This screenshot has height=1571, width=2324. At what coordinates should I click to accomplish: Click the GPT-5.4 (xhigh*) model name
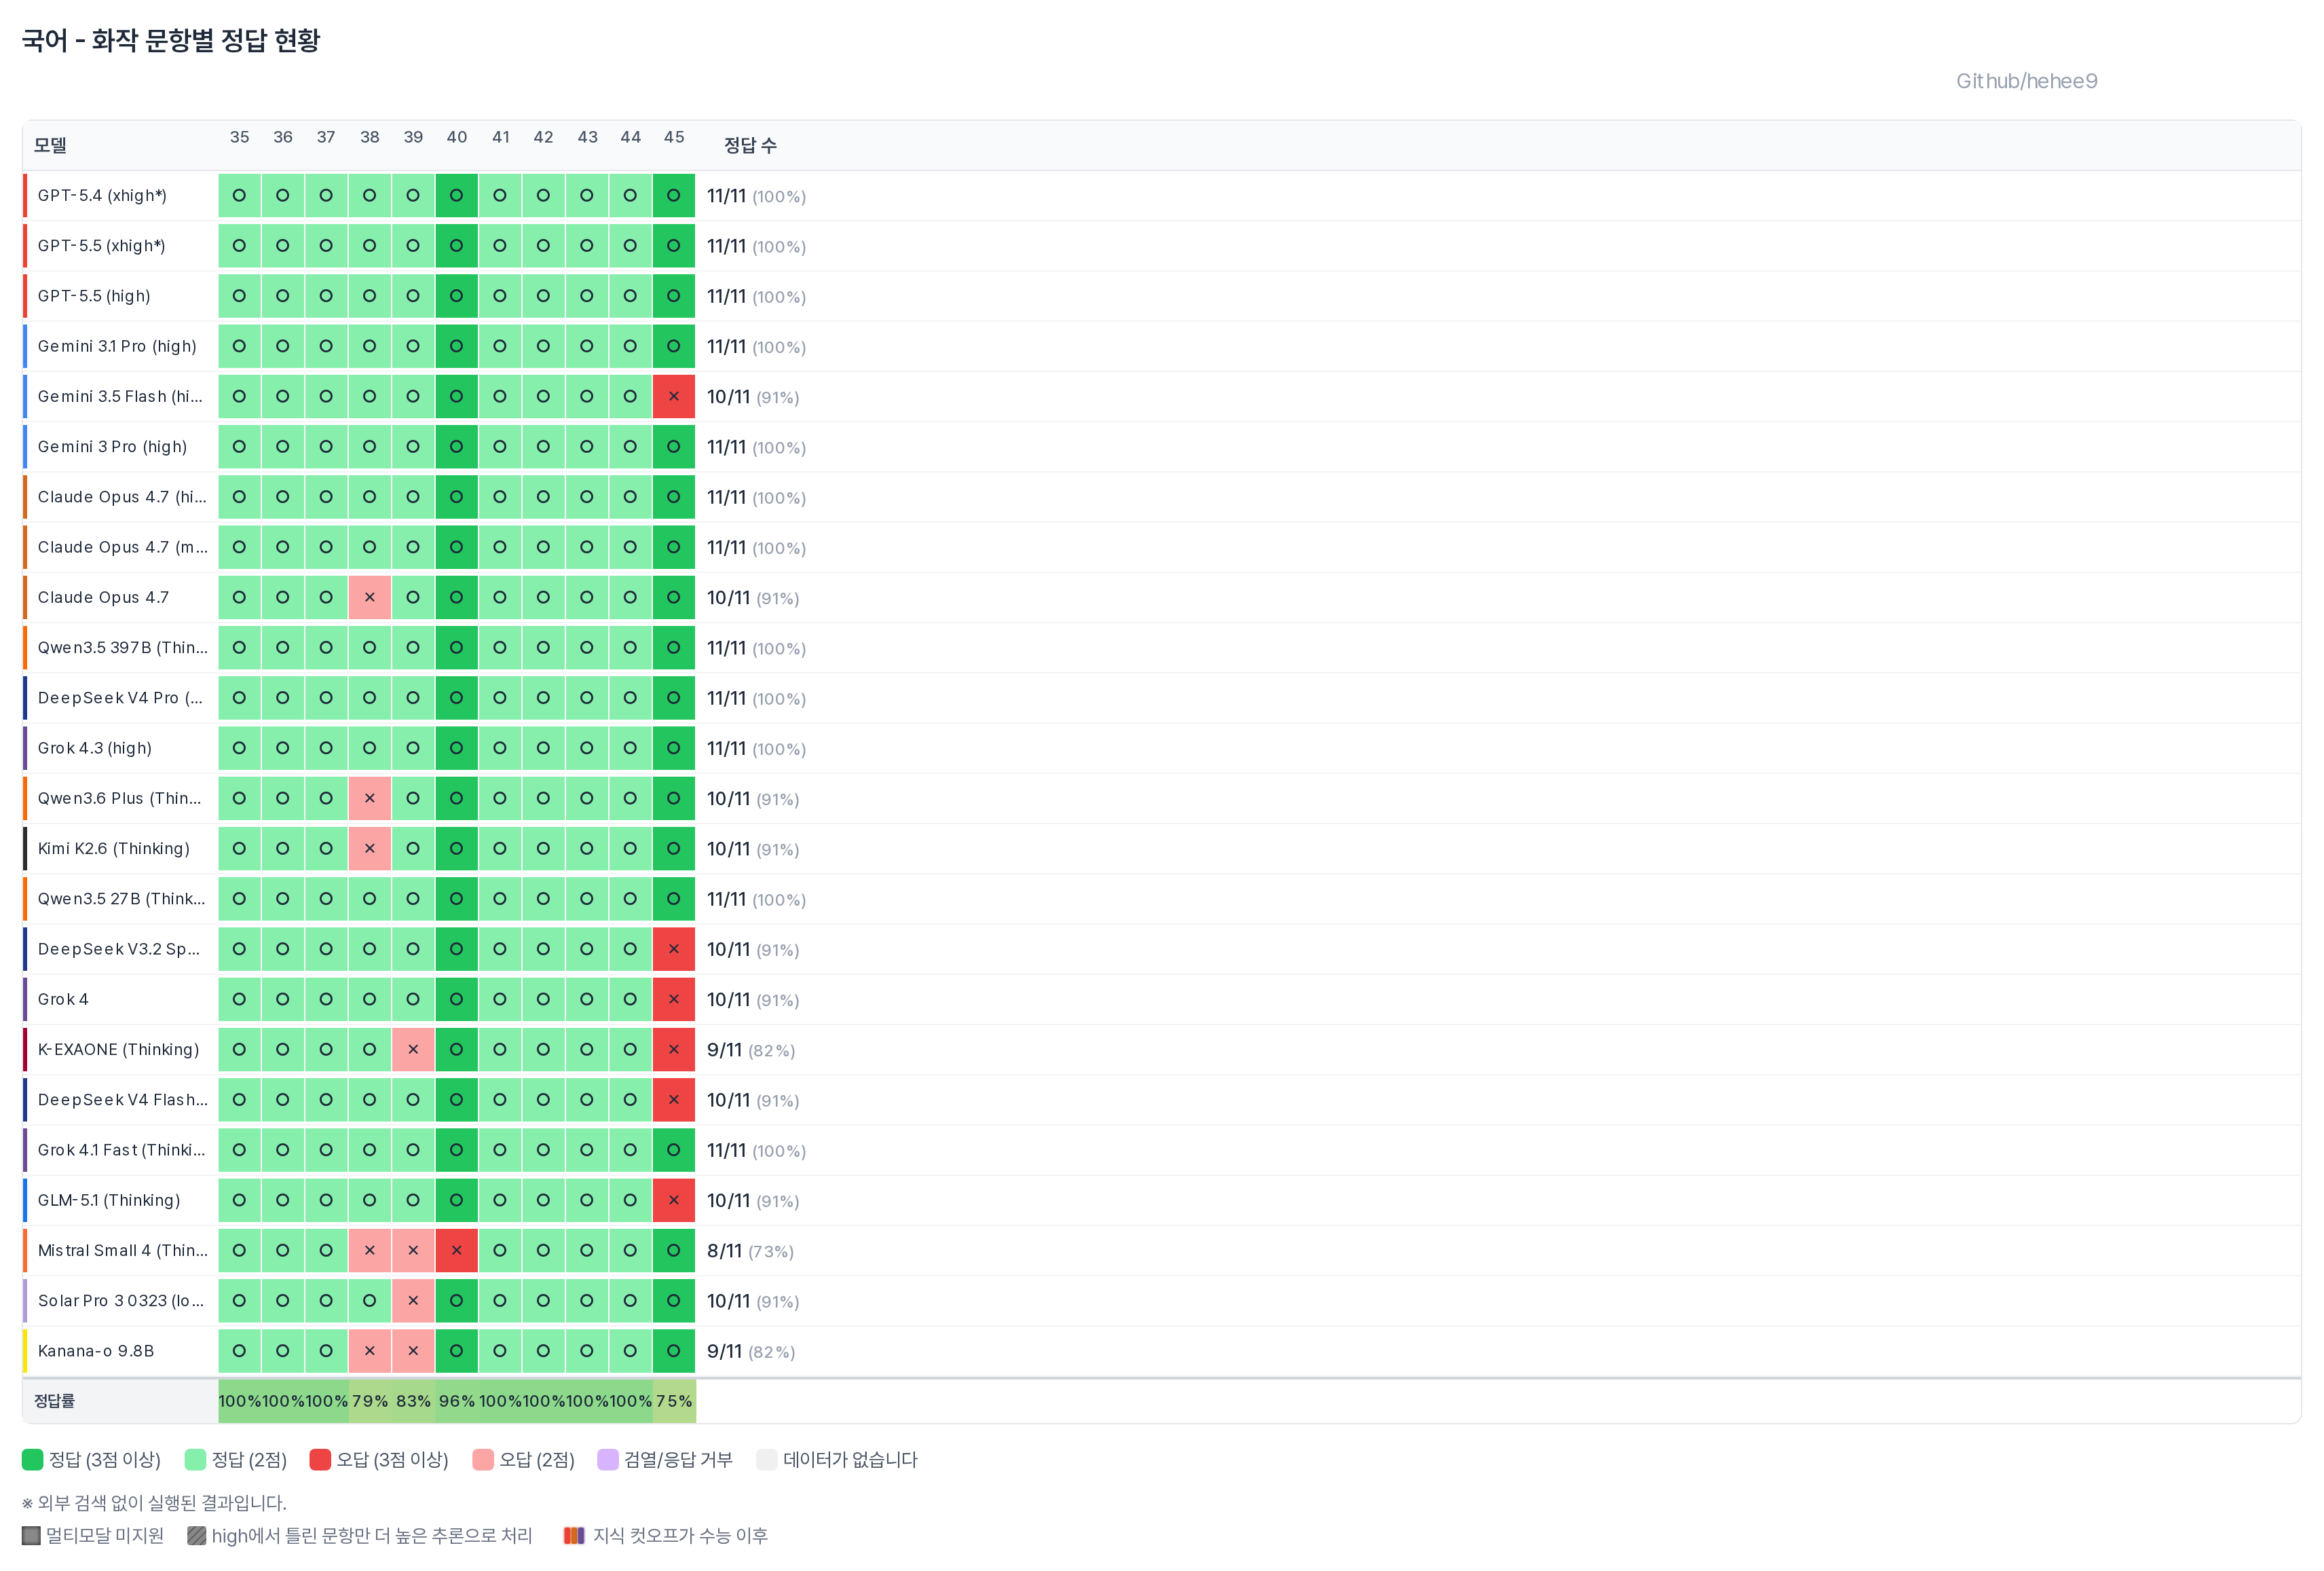coord(102,196)
